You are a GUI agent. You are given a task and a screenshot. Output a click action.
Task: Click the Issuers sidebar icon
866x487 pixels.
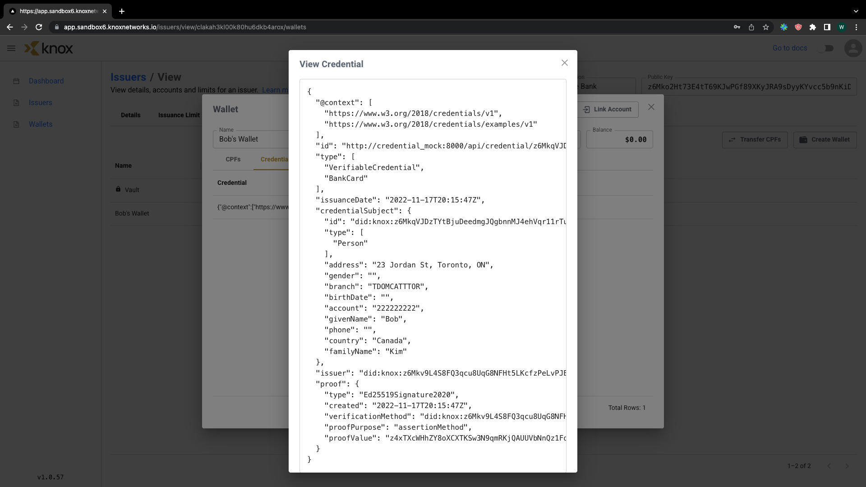coord(16,103)
